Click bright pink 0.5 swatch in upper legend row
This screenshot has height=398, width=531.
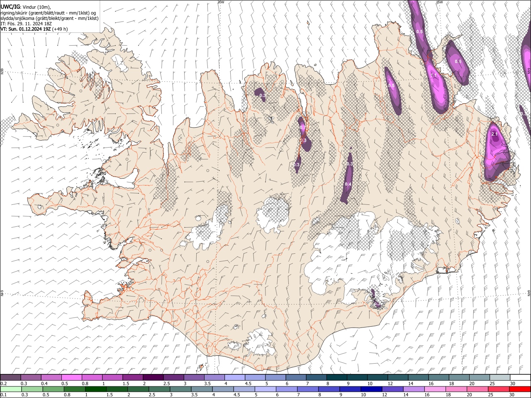coord(72,378)
